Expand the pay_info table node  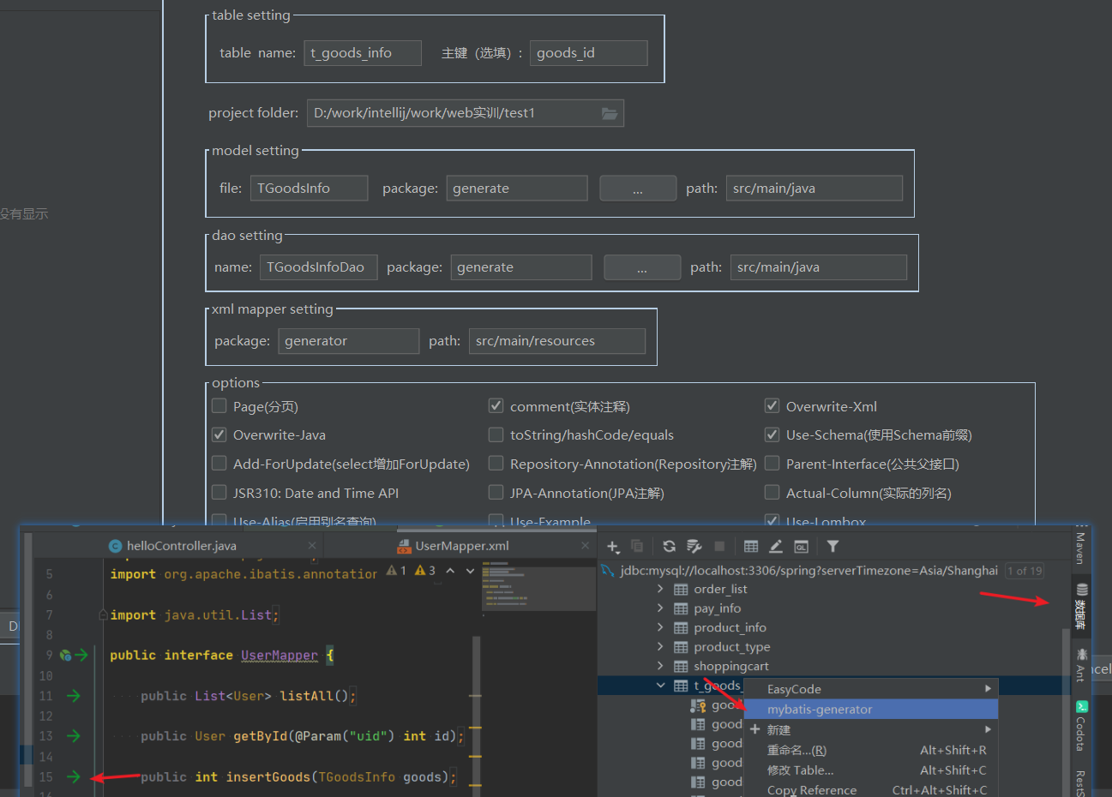660,608
